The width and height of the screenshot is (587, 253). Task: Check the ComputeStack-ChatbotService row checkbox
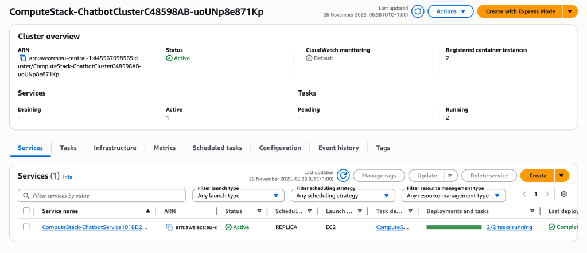26,227
